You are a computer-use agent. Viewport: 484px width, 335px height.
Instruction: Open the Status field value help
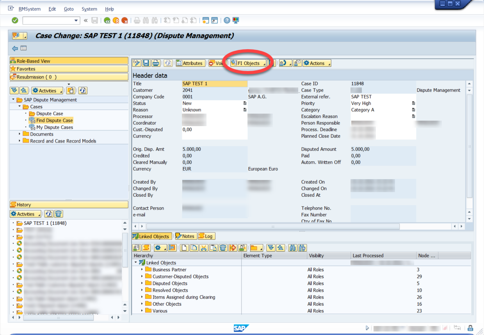[245, 103]
